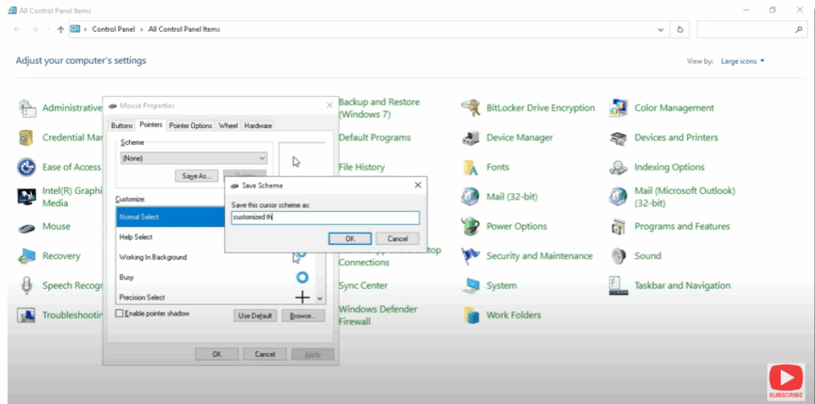
Task: Select Busy pointer in Customize list
Action: [x=215, y=278]
